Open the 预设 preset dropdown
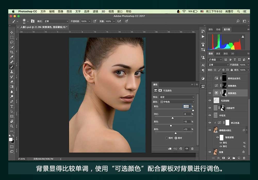 (177, 97)
